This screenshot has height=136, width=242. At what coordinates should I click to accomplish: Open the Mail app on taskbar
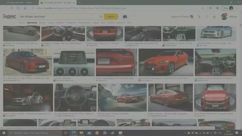tap(89, 133)
